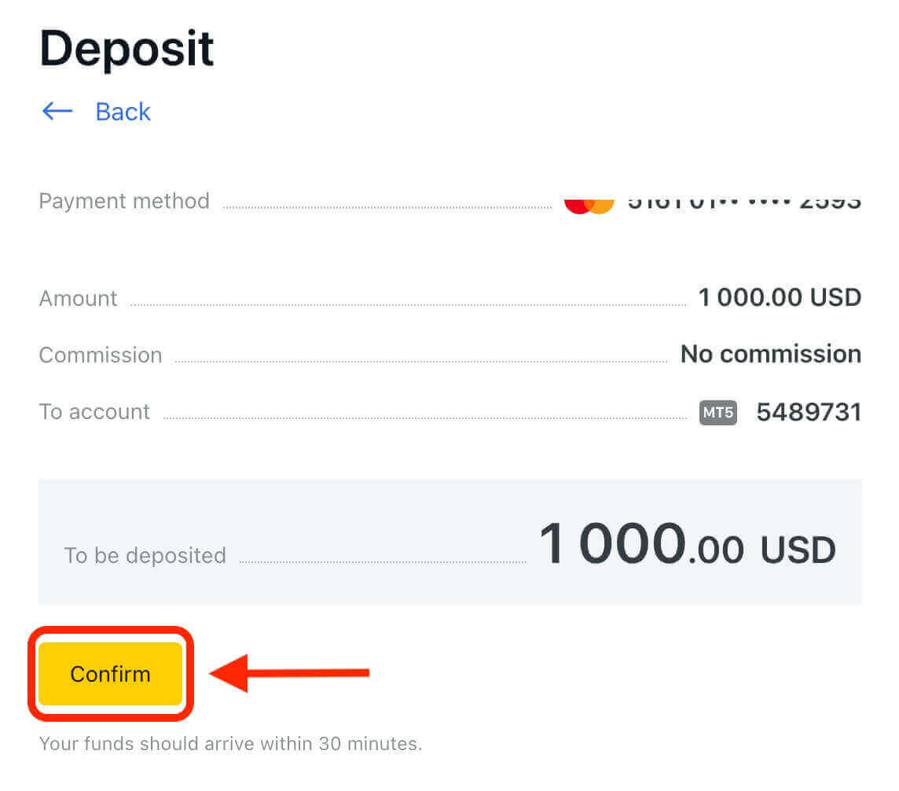The width and height of the screenshot is (899, 791).
Task: Click the large 1 000.00 total figure
Action: tap(640, 545)
